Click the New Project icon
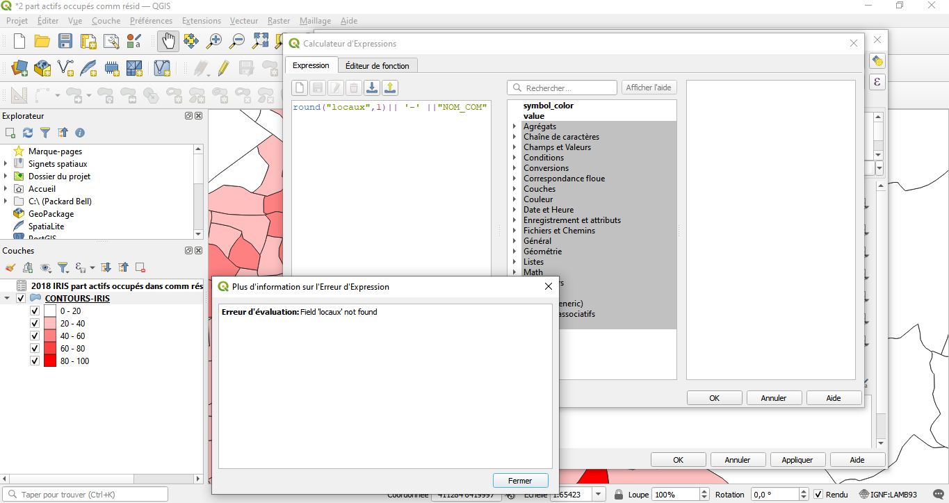The height and width of the screenshot is (503, 949). pos(19,41)
